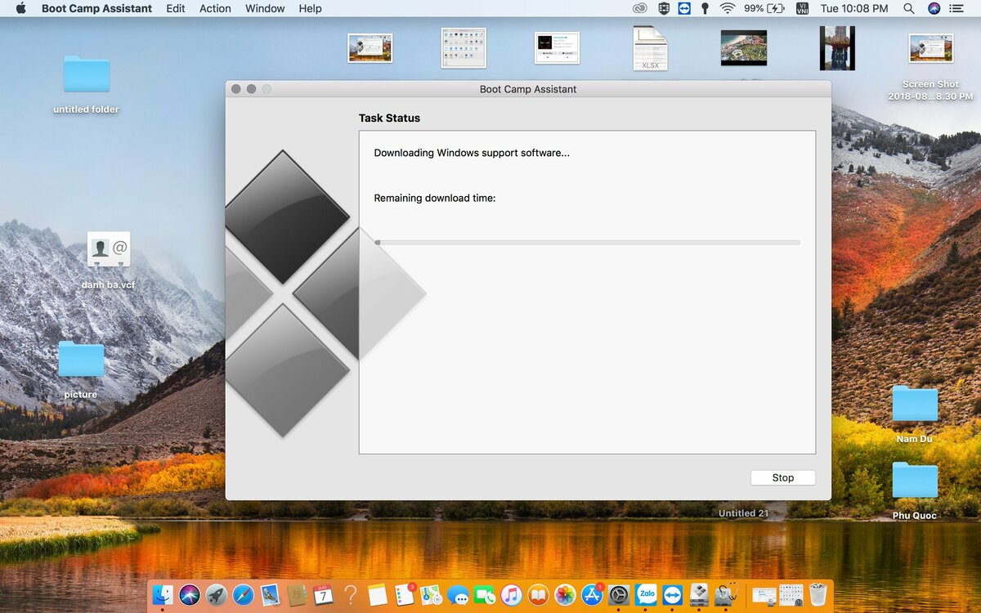Open Calendar in the Dock

[x=323, y=594]
